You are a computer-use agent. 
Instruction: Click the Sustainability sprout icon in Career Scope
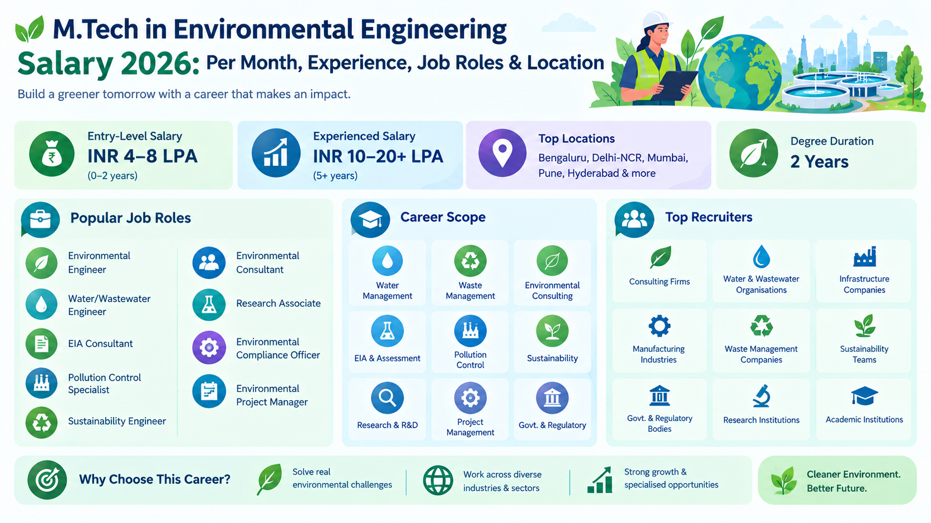click(x=552, y=331)
